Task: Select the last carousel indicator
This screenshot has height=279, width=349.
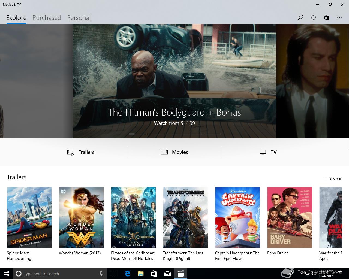Action: (x=212, y=134)
